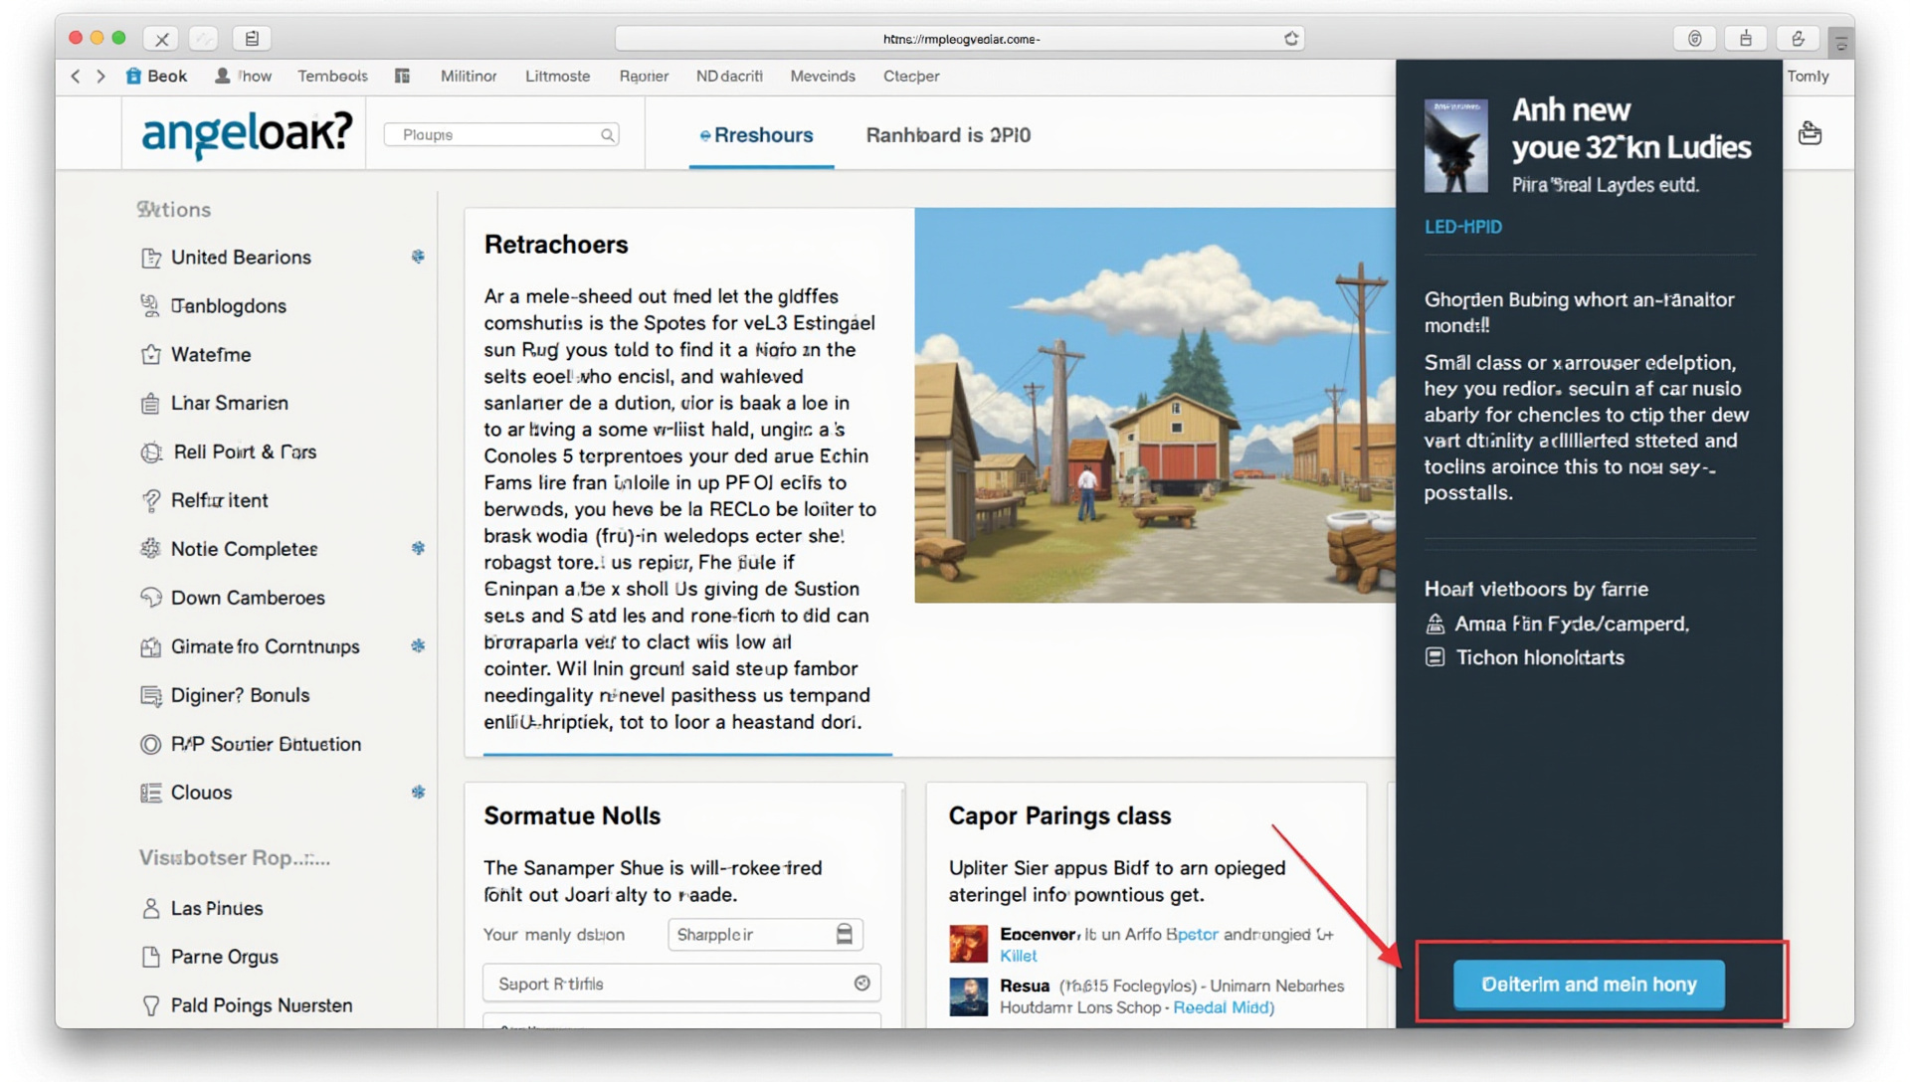
Task: Click the basket icon near Tomly
Action: [x=1810, y=133]
